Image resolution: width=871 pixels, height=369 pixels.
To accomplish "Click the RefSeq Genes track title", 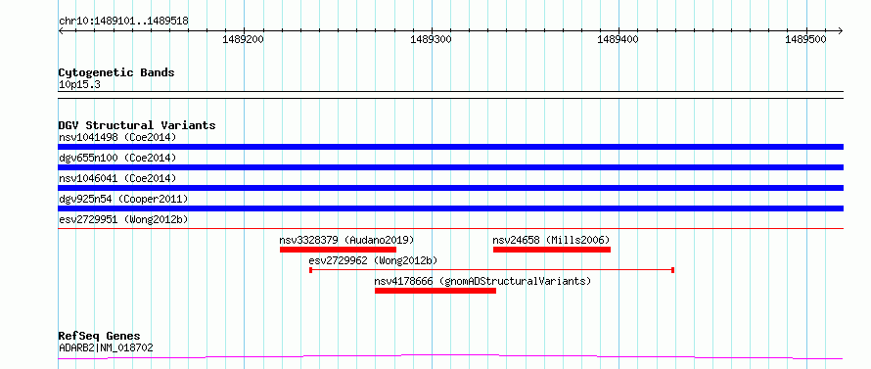I will click(100, 337).
